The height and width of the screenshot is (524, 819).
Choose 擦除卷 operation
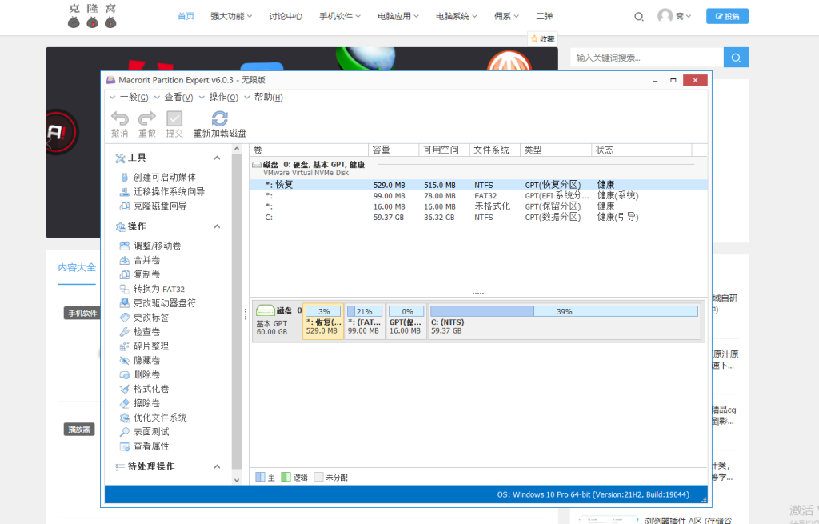click(x=139, y=403)
